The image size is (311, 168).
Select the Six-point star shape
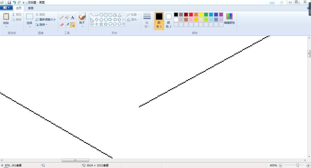106,24
